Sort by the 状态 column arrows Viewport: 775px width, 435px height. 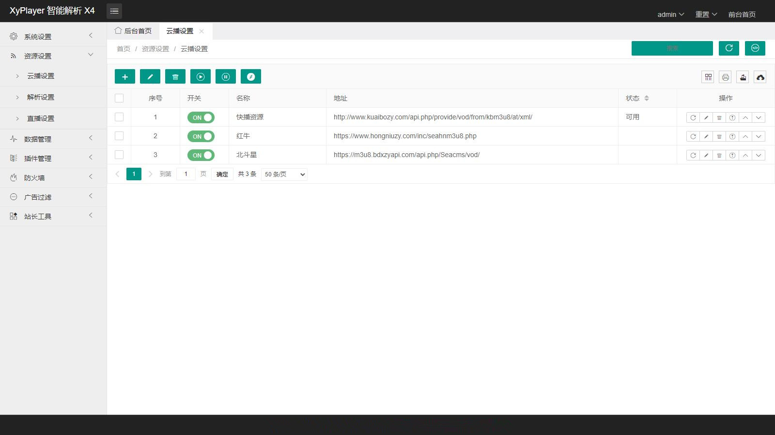(646, 98)
